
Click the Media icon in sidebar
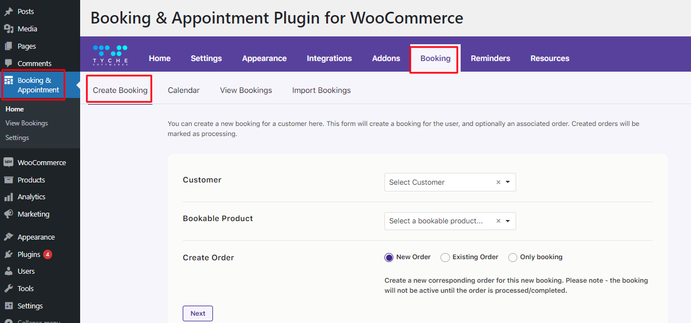coord(8,29)
